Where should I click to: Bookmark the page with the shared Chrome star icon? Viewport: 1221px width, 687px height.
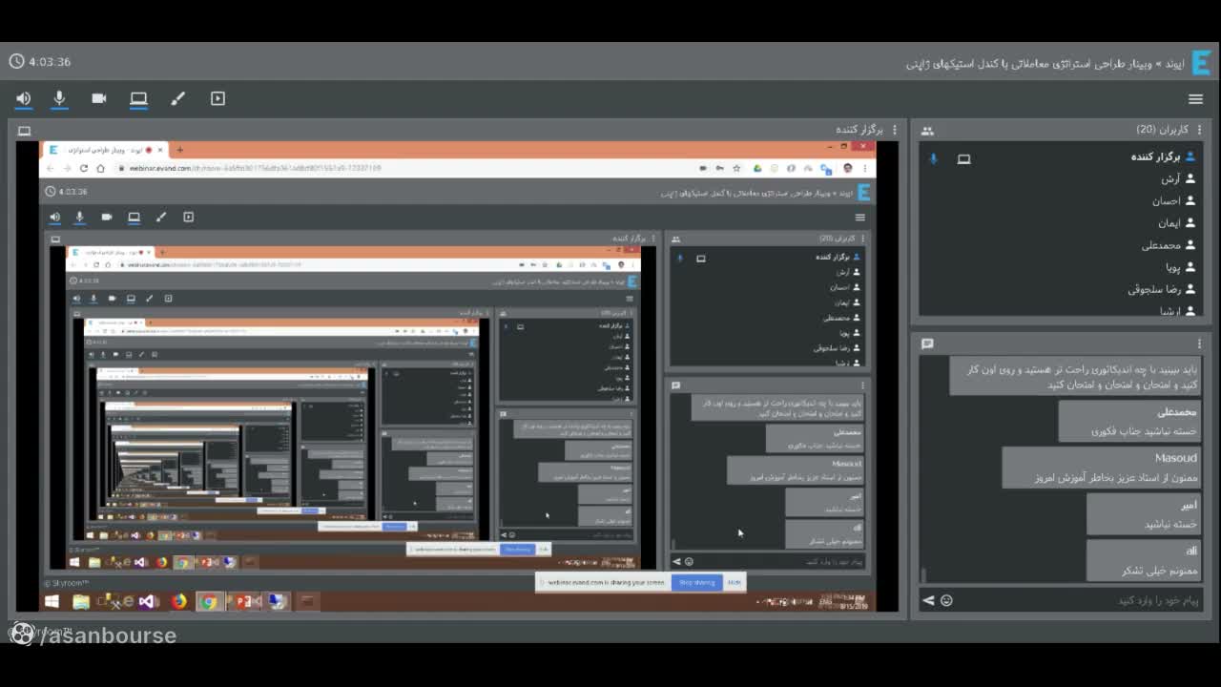pyautogui.click(x=736, y=168)
